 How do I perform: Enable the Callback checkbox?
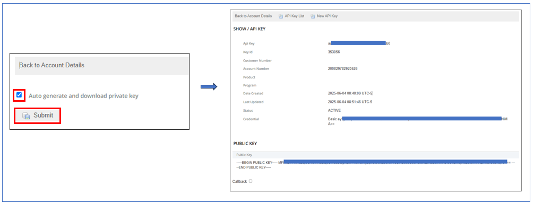point(251,181)
